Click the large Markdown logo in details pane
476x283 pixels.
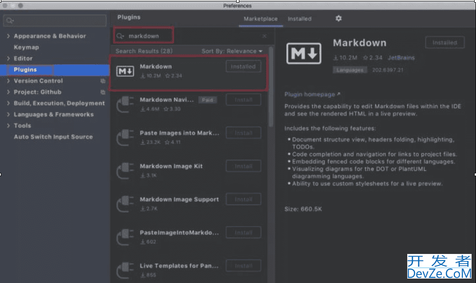304,53
